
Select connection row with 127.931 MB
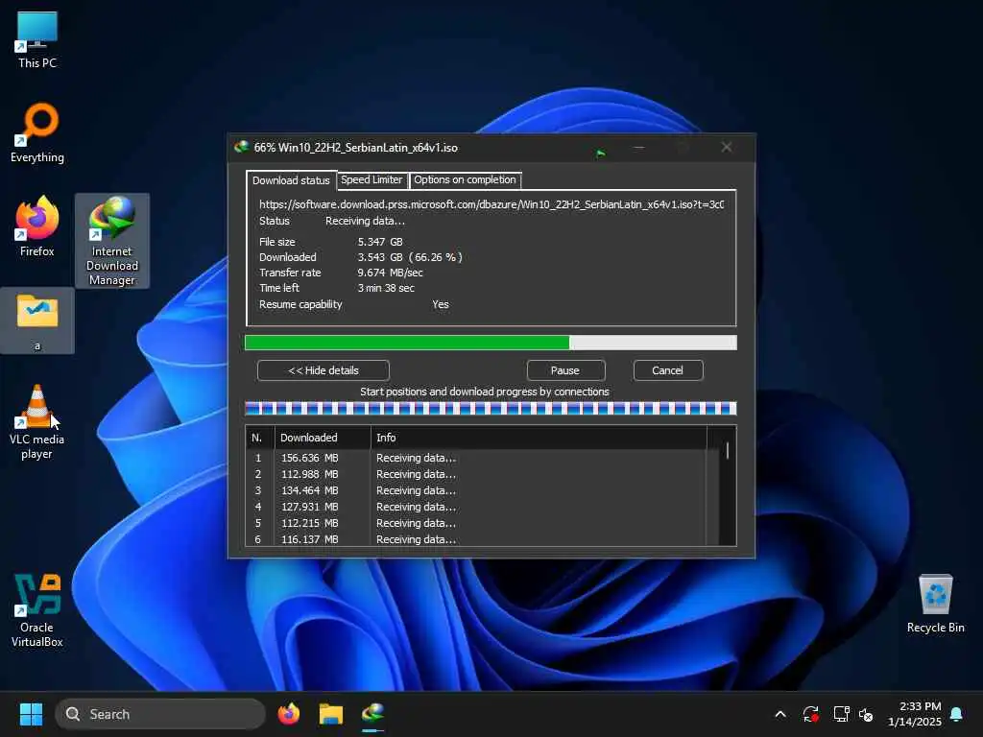[476, 507]
